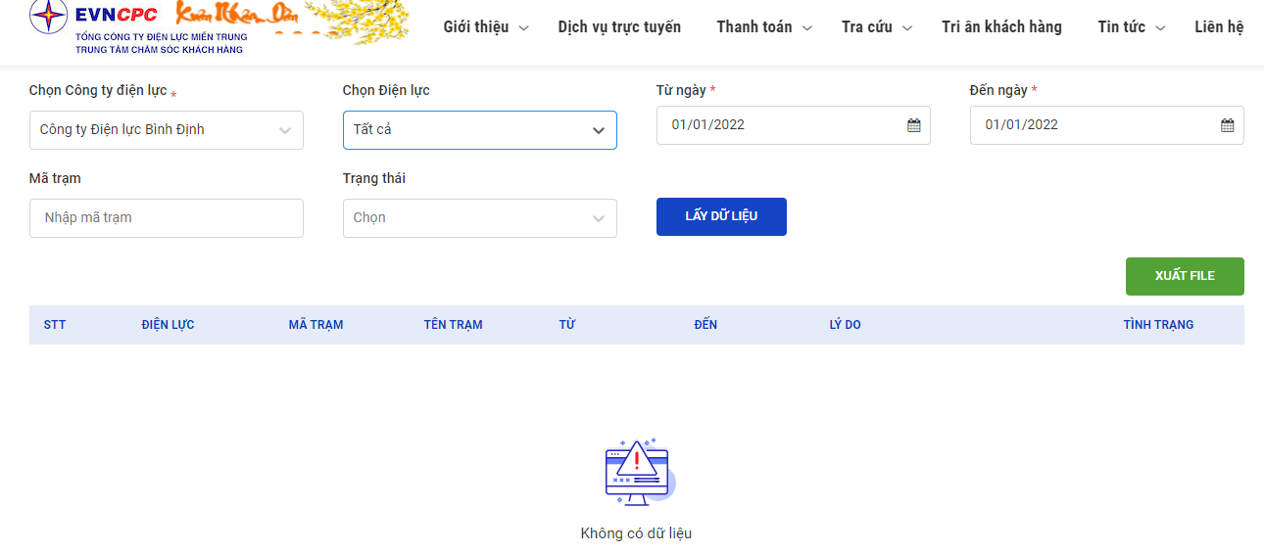Image resolution: width=1264 pixels, height=553 pixels.
Task: Go to Tri ân khách hàng page
Action: coord(1001,27)
